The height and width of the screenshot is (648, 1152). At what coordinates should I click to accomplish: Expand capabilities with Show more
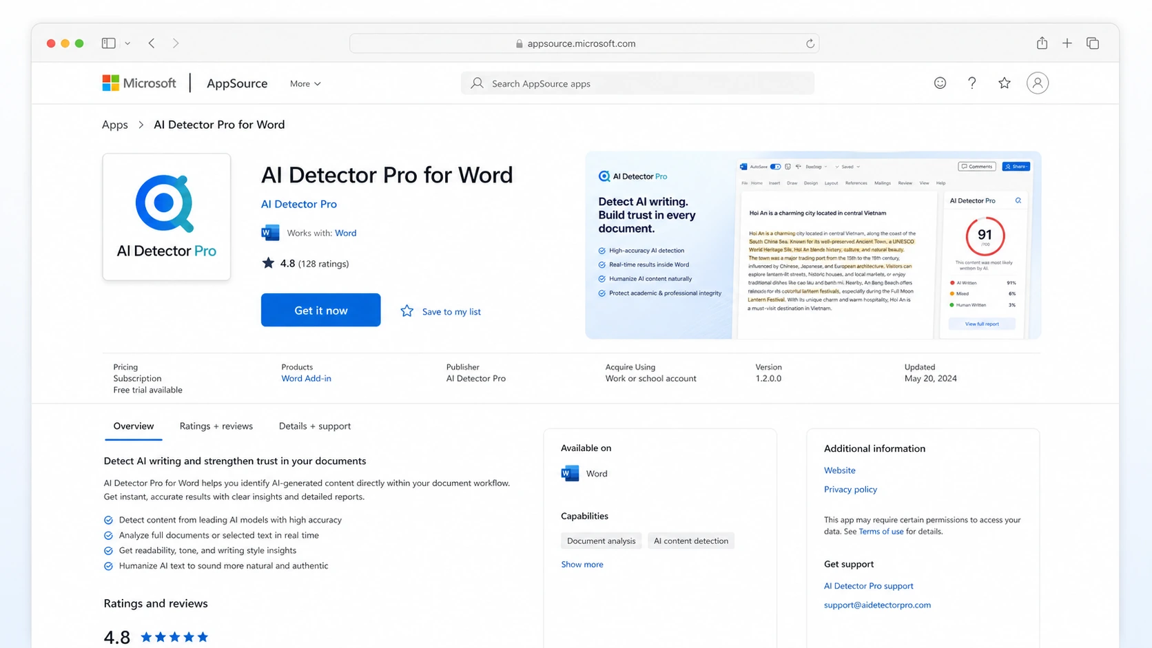582,564
